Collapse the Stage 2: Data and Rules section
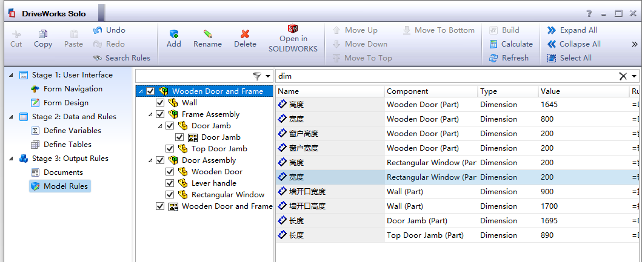 (11, 117)
